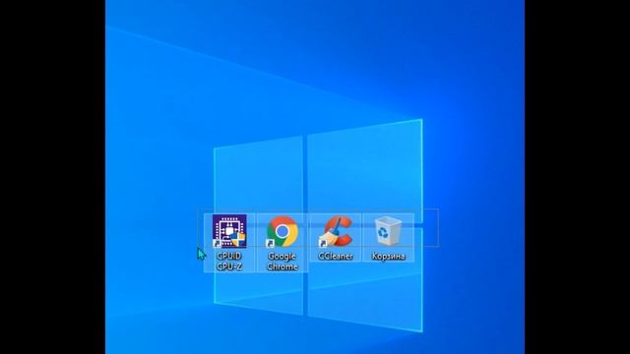Click the 'CPUID CPU-Z' label text
Screen dimensions: 630x354
[x=229, y=261]
